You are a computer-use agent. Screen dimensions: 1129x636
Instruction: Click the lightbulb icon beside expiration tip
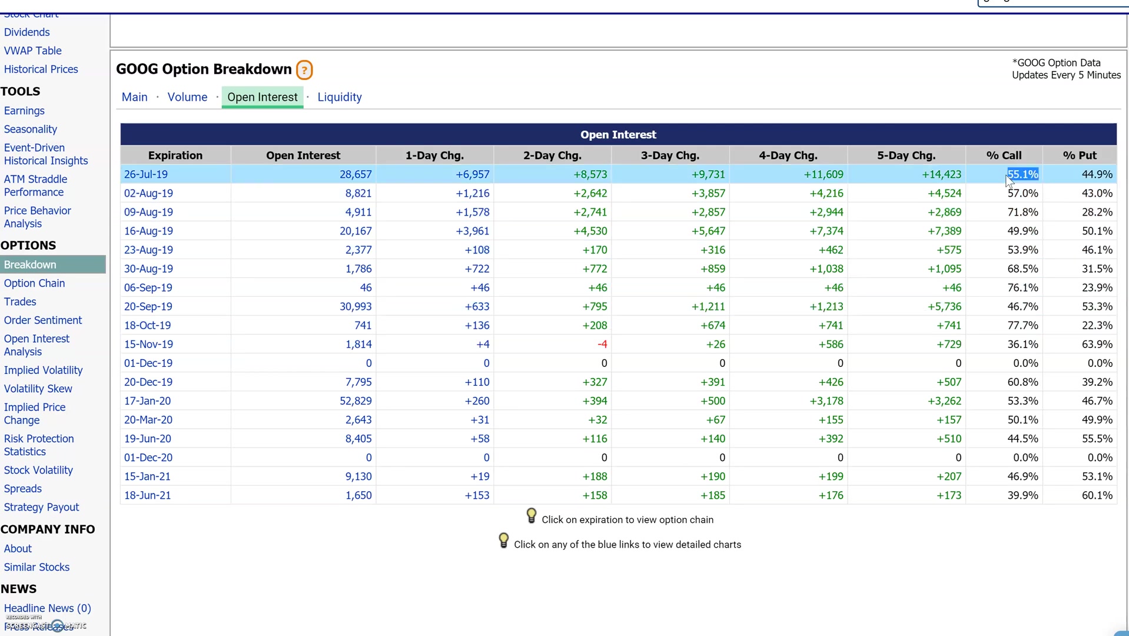point(531,516)
